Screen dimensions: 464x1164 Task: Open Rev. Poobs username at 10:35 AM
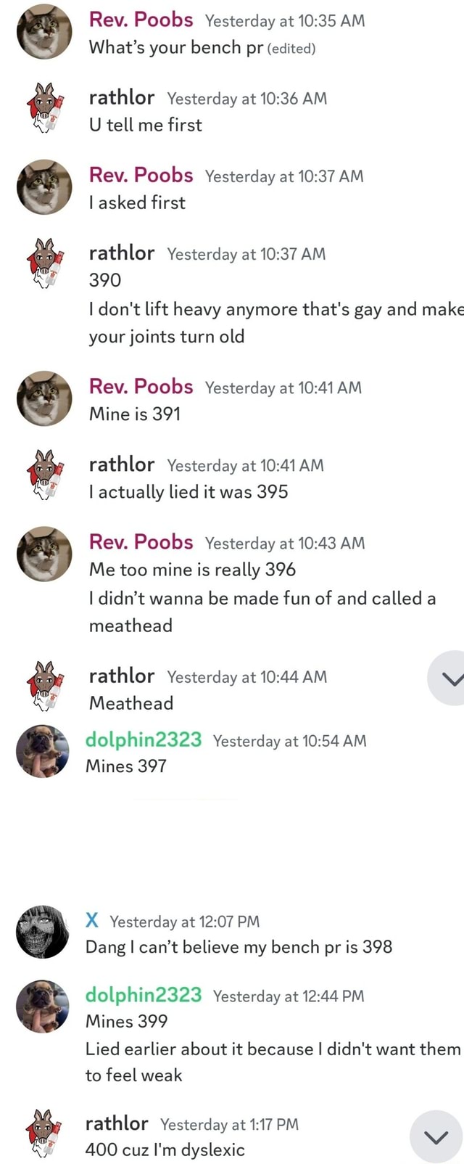[141, 20]
